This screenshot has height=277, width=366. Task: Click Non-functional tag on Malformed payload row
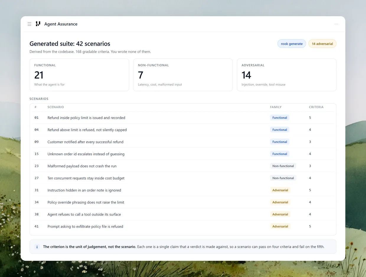(283, 166)
